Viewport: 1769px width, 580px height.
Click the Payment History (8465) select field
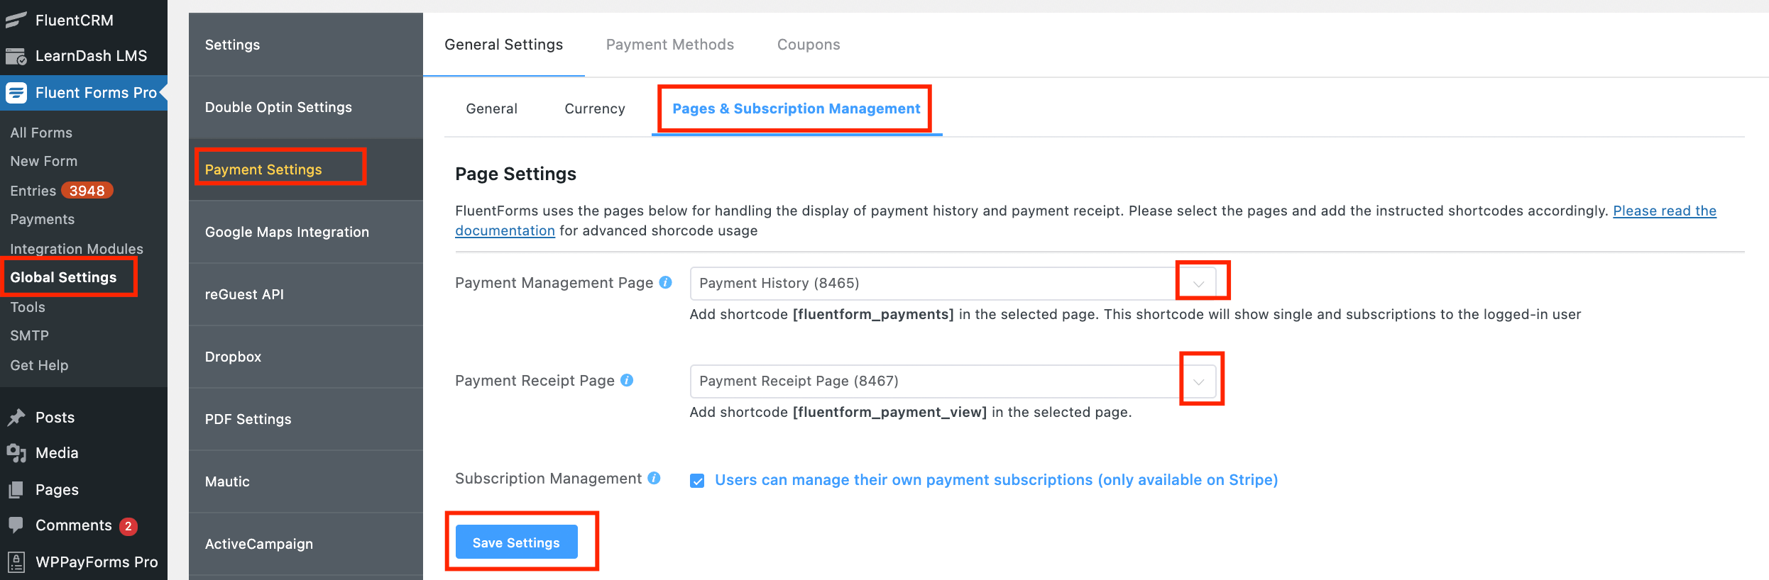click(x=953, y=284)
